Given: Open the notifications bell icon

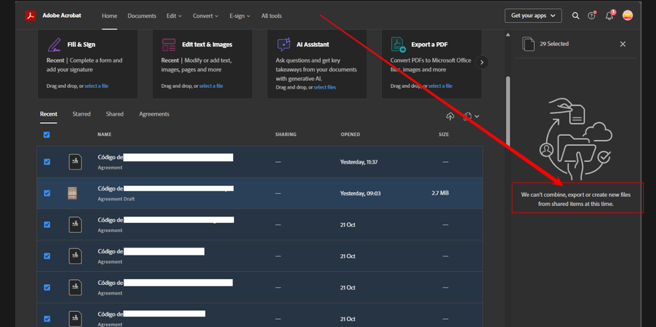Looking at the screenshot, I should point(609,16).
